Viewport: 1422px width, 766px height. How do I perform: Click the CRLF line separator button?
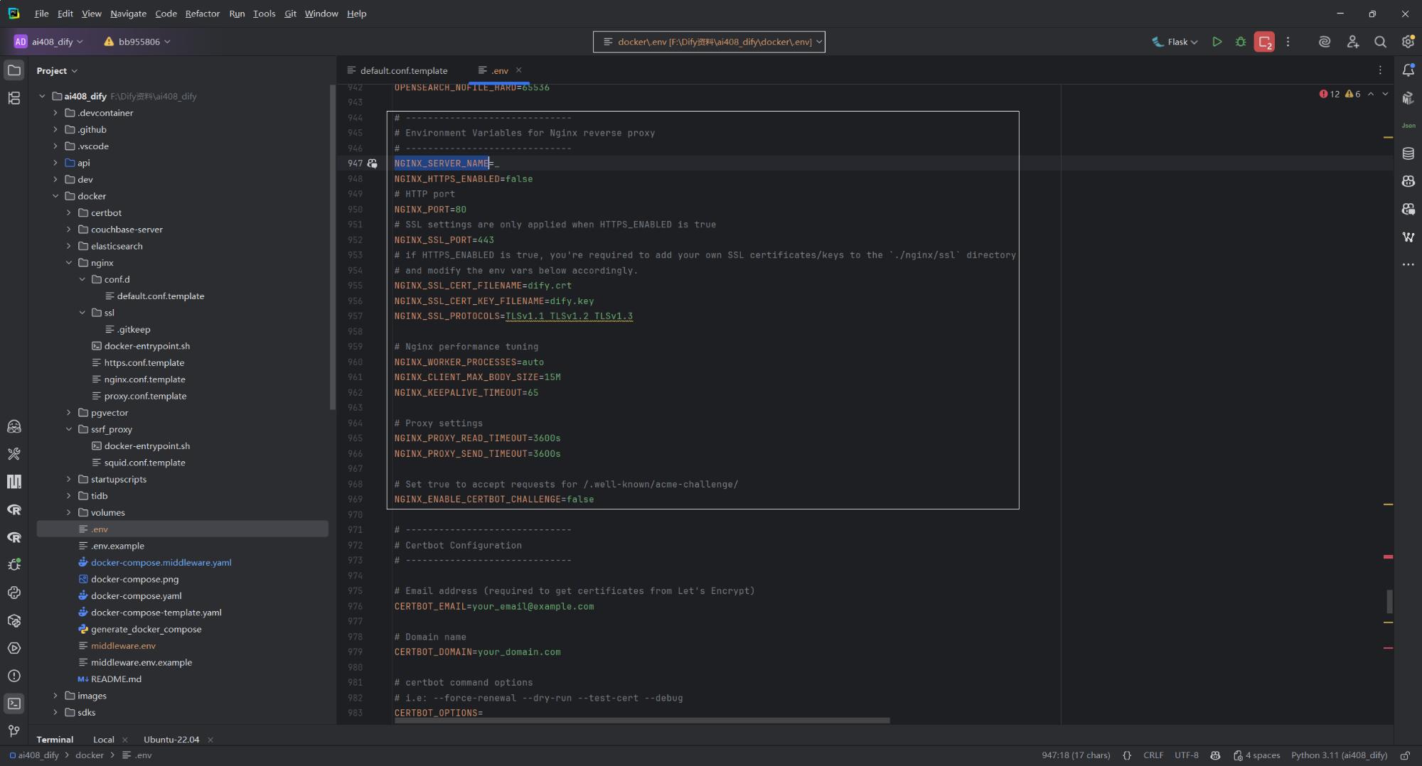pos(1153,755)
